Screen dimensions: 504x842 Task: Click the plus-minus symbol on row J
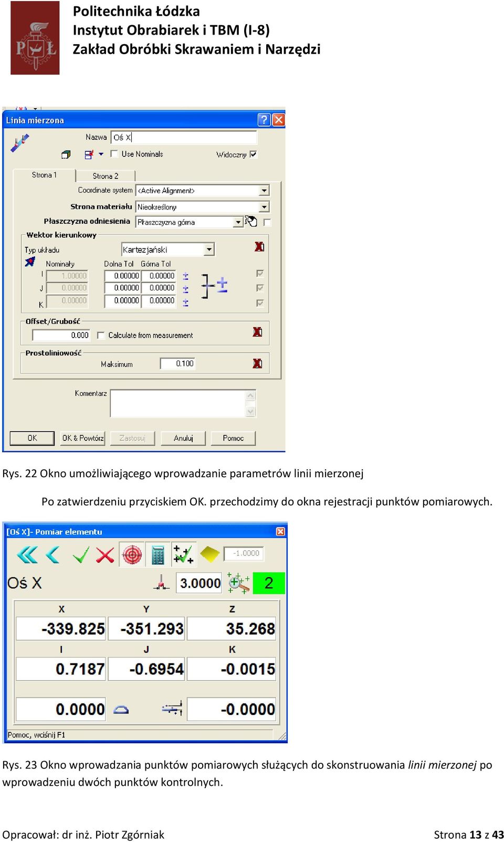point(185,289)
